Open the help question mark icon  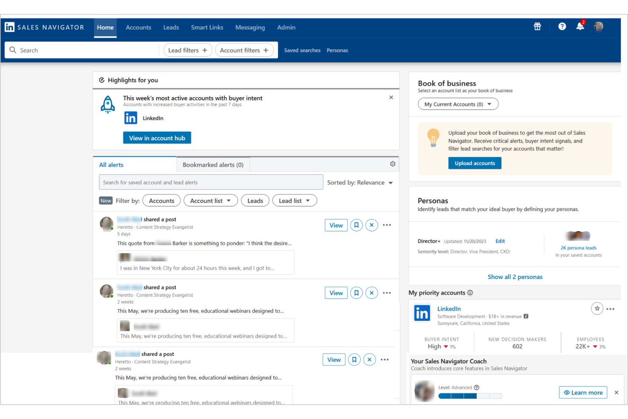pos(562,26)
